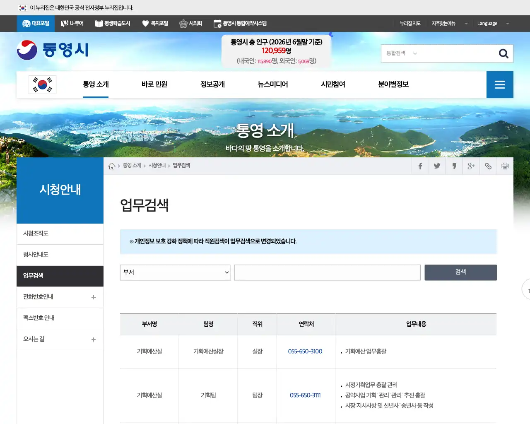Click the 기획예산실장 team cell
Image resolution: width=530 pixels, height=424 pixels.
[x=208, y=352]
